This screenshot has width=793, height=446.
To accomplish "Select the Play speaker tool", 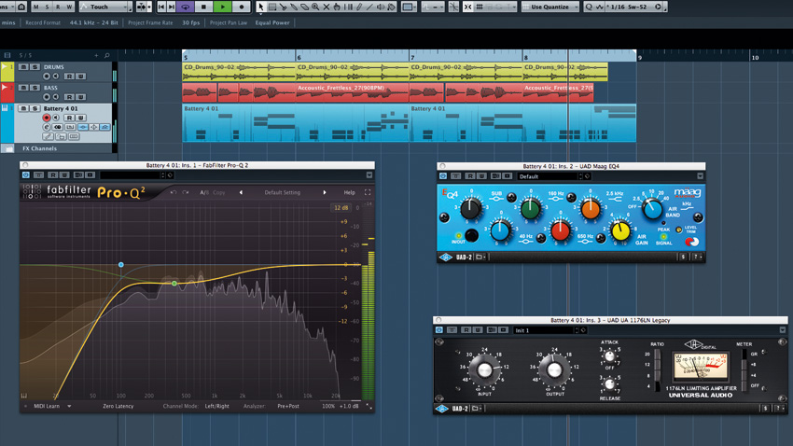I will pos(381,7).
